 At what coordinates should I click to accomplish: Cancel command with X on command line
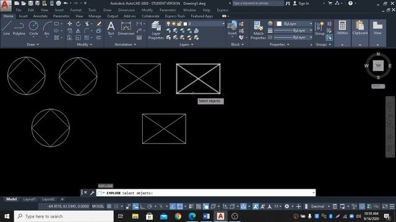tap(85, 192)
